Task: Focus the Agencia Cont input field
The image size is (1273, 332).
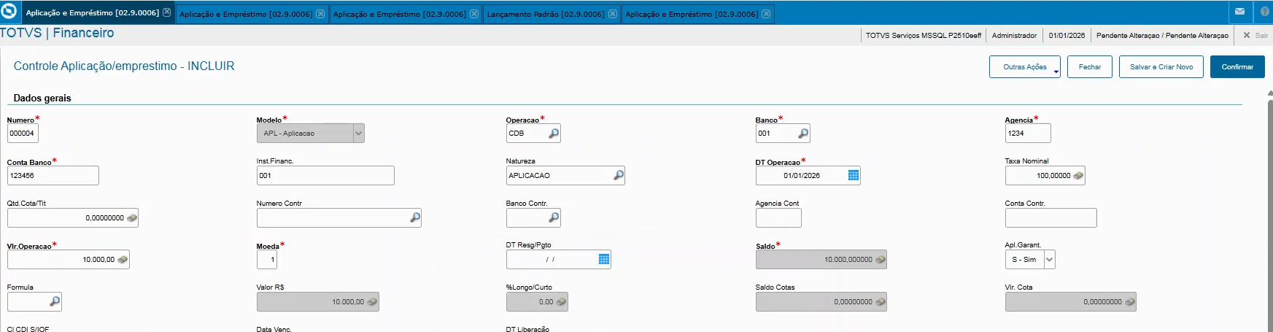Action: coord(778,217)
